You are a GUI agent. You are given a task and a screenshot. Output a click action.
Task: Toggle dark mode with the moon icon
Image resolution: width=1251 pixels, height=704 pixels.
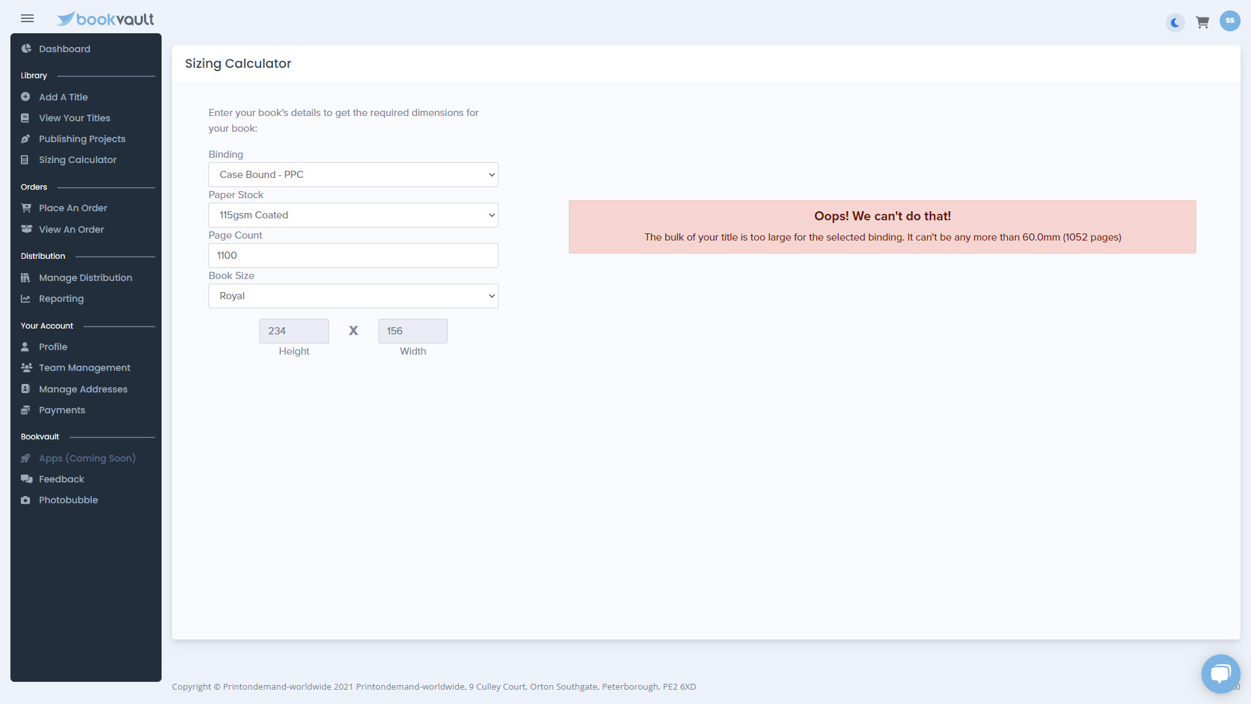1174,23
